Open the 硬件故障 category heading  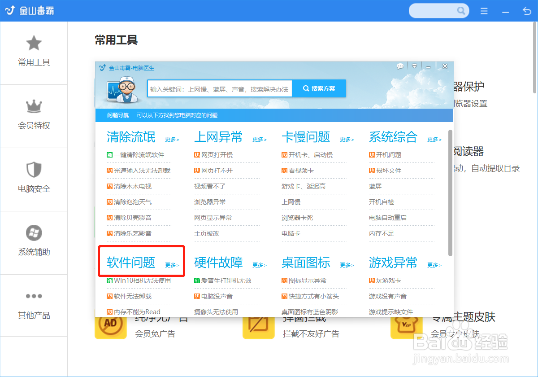pos(218,263)
